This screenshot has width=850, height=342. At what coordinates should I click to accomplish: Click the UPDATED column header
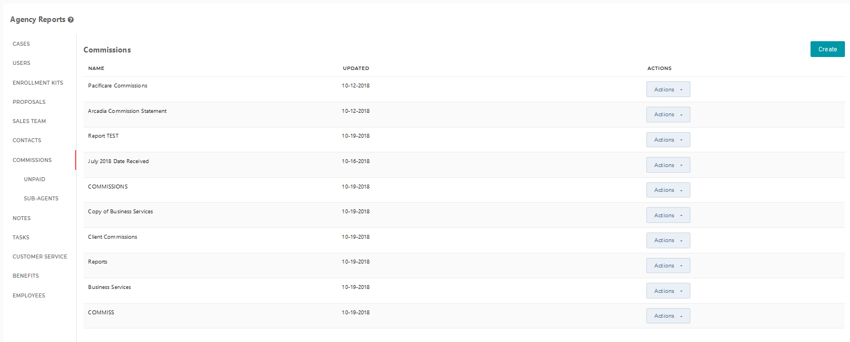356,68
